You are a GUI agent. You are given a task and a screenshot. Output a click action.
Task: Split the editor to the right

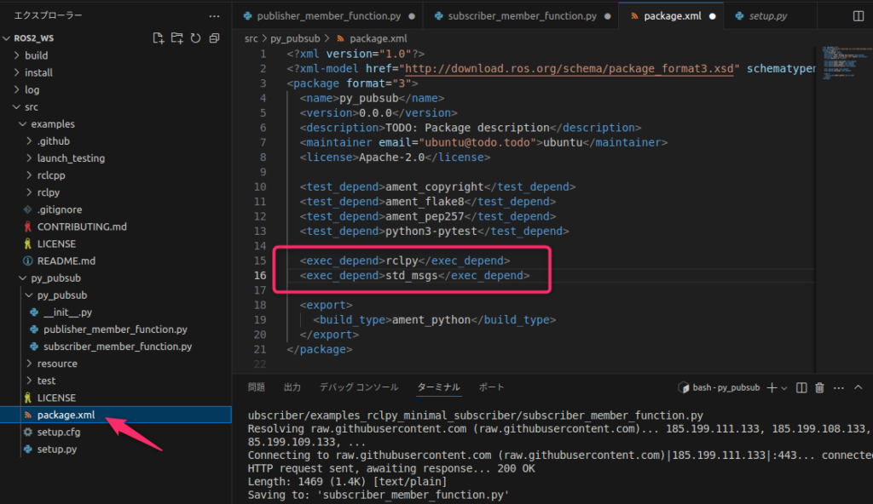(x=859, y=16)
